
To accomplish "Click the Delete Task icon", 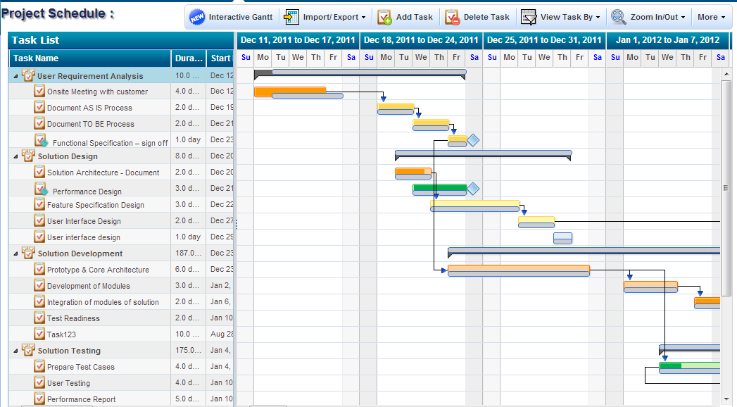I will [x=452, y=17].
